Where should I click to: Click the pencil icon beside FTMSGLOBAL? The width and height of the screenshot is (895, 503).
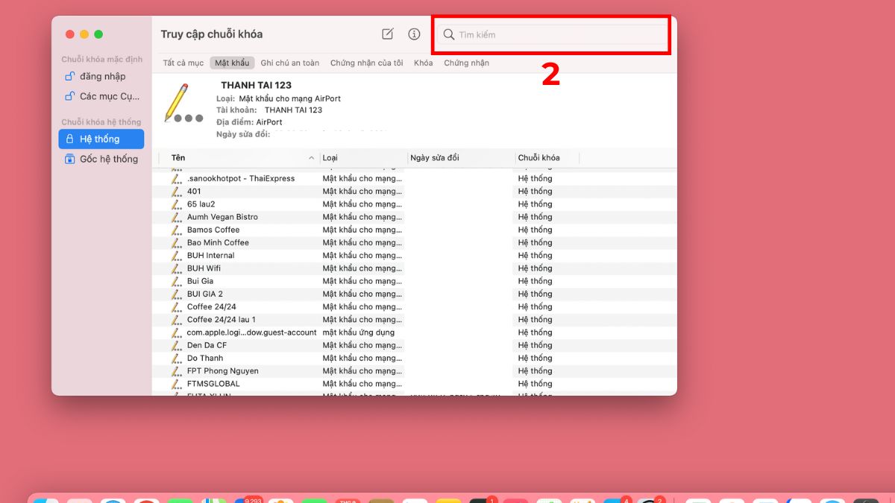(x=177, y=384)
